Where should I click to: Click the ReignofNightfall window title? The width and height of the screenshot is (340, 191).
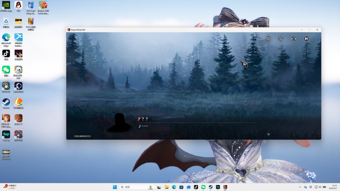tap(78, 30)
